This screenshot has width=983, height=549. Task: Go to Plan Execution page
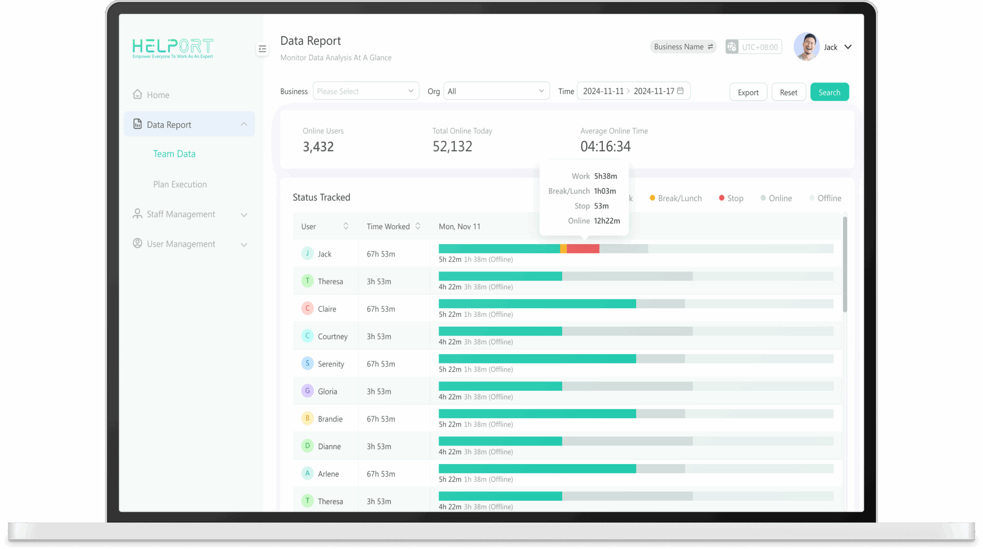pyautogui.click(x=180, y=185)
